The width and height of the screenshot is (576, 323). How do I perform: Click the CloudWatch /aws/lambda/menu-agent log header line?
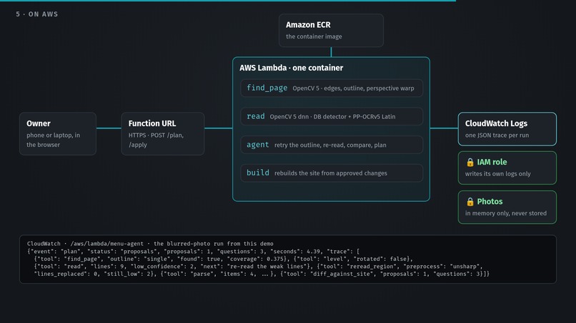(150, 243)
